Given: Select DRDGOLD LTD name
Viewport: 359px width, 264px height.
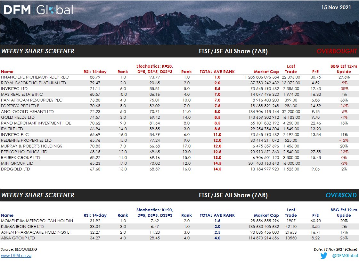Looking at the screenshot, I should [15, 169].
